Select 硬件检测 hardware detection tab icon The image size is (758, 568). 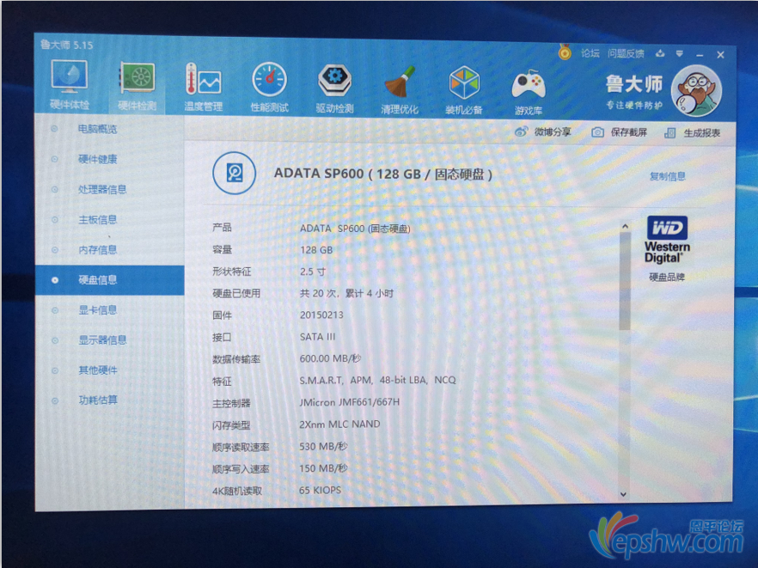coord(138,78)
